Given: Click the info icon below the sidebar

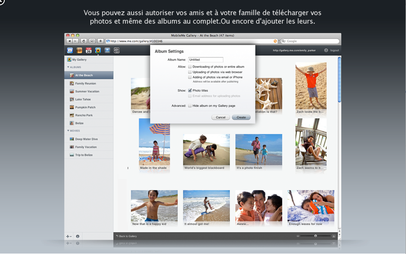Looking at the screenshot, I should pos(78,236).
